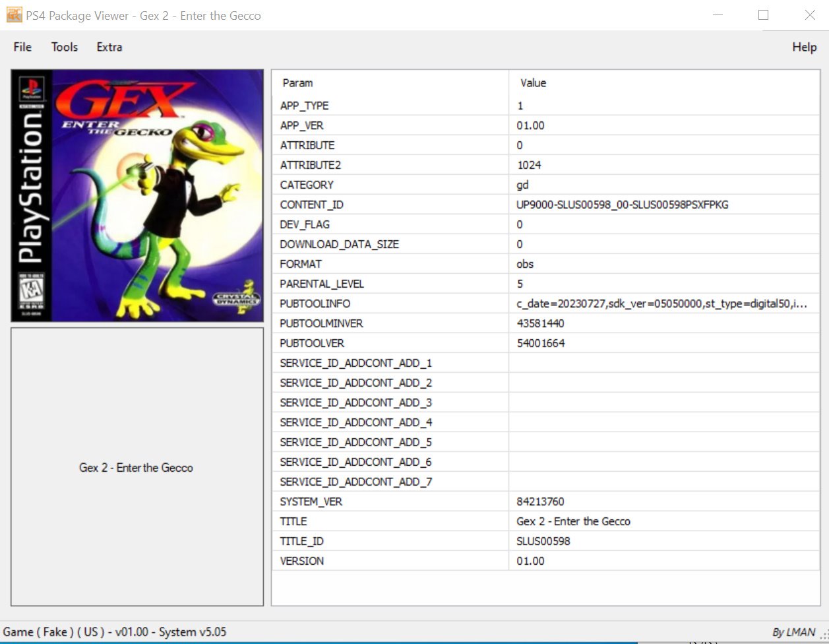Click the By LMAN credit text
The image size is (829, 644).
[x=794, y=632]
